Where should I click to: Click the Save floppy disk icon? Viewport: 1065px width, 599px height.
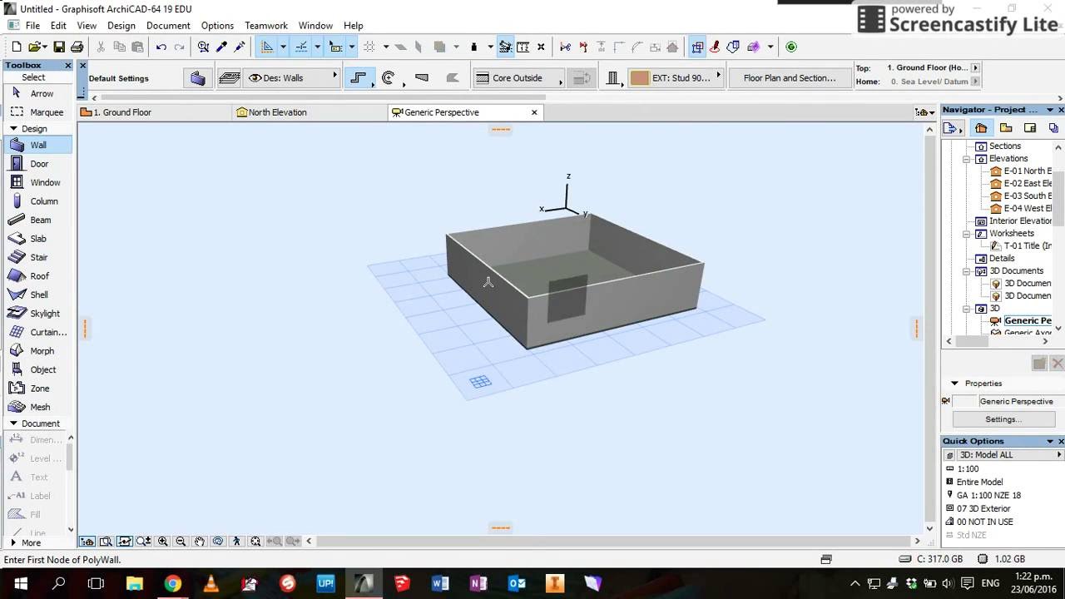point(59,47)
